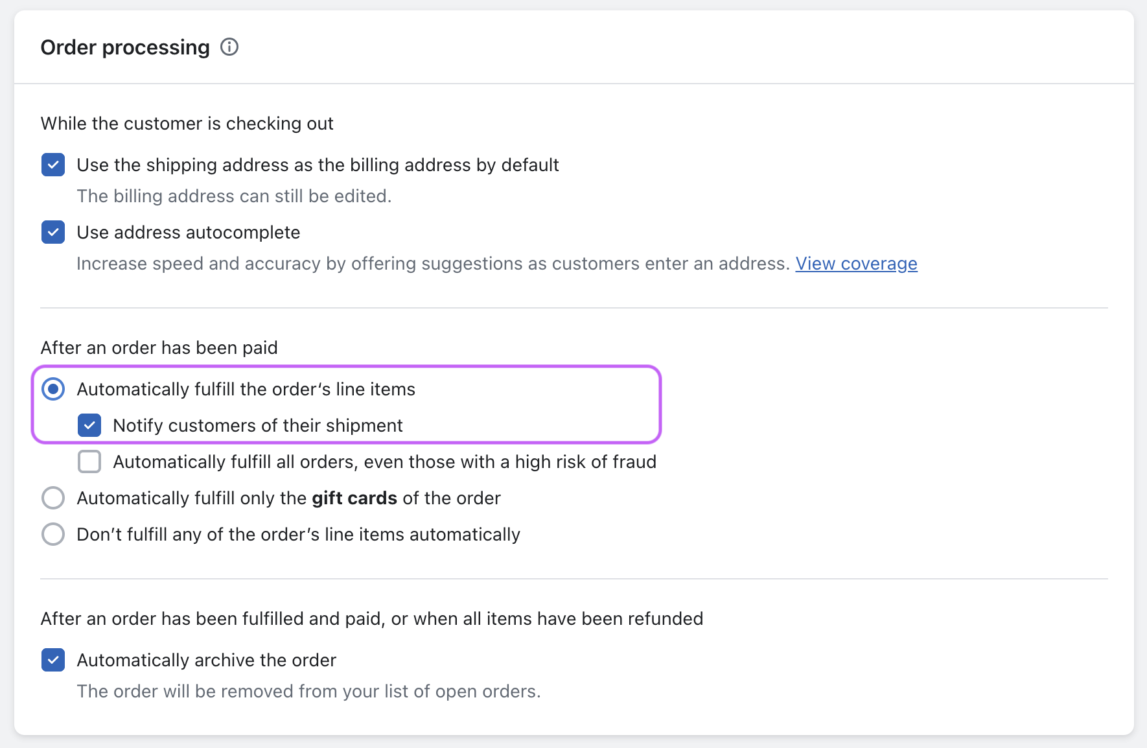This screenshot has width=1147, height=748.
Task: Click the 'Use address autocomplete' label text
Action: tap(188, 233)
